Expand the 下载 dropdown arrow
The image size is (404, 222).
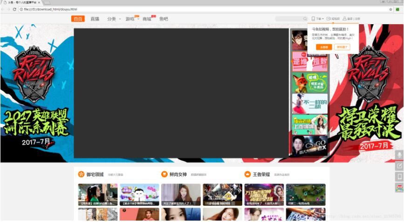coord(322,19)
